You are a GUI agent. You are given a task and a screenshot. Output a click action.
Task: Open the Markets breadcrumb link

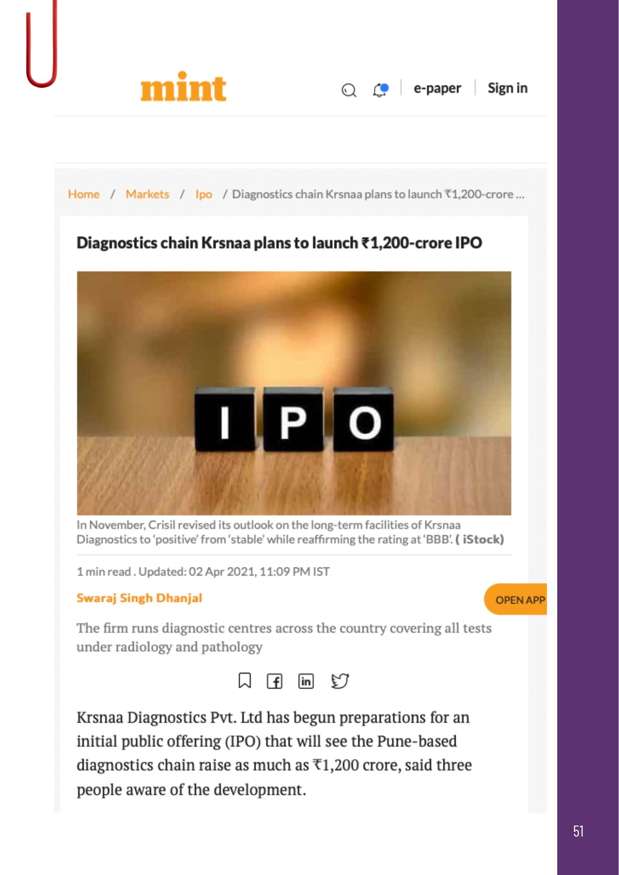point(147,194)
